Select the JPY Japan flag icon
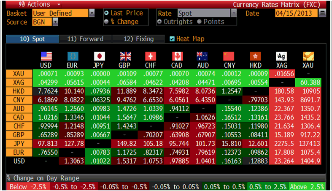Image resolution: width=332 pixels, height=191 pixels. point(99,56)
